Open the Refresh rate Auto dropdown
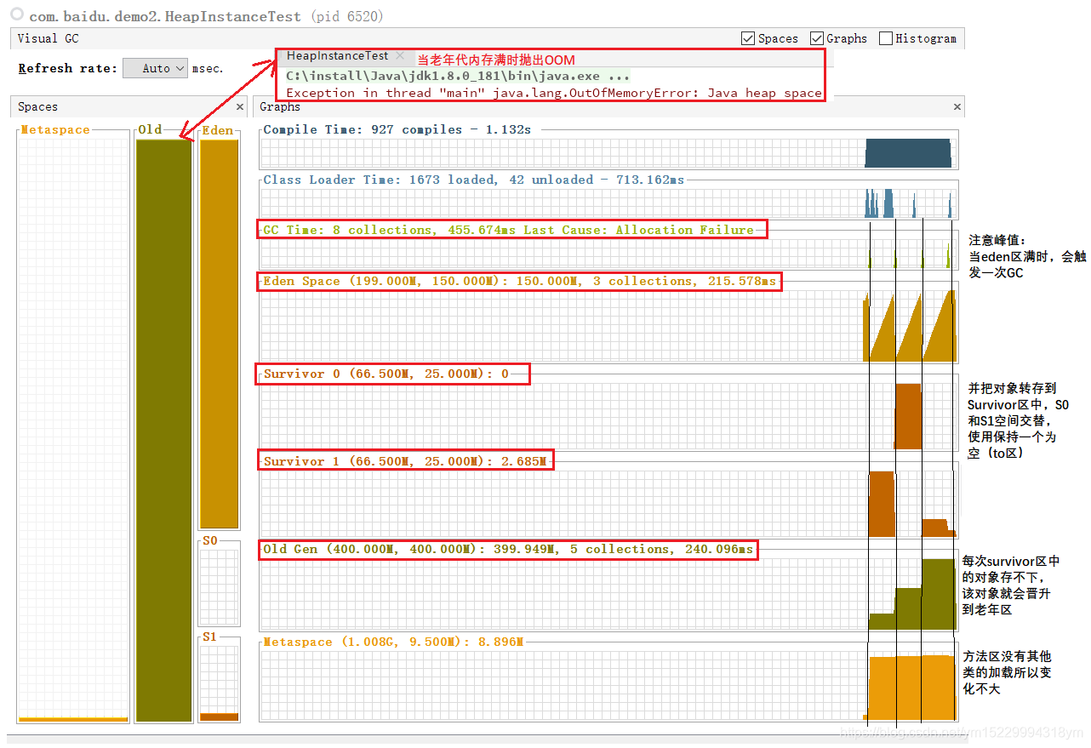Viewport: 1091px width, 748px height. coord(155,68)
